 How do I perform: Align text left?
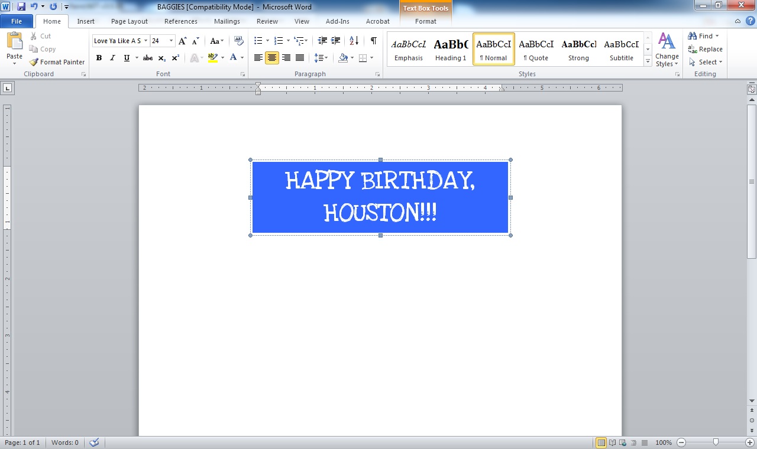pyautogui.click(x=258, y=58)
